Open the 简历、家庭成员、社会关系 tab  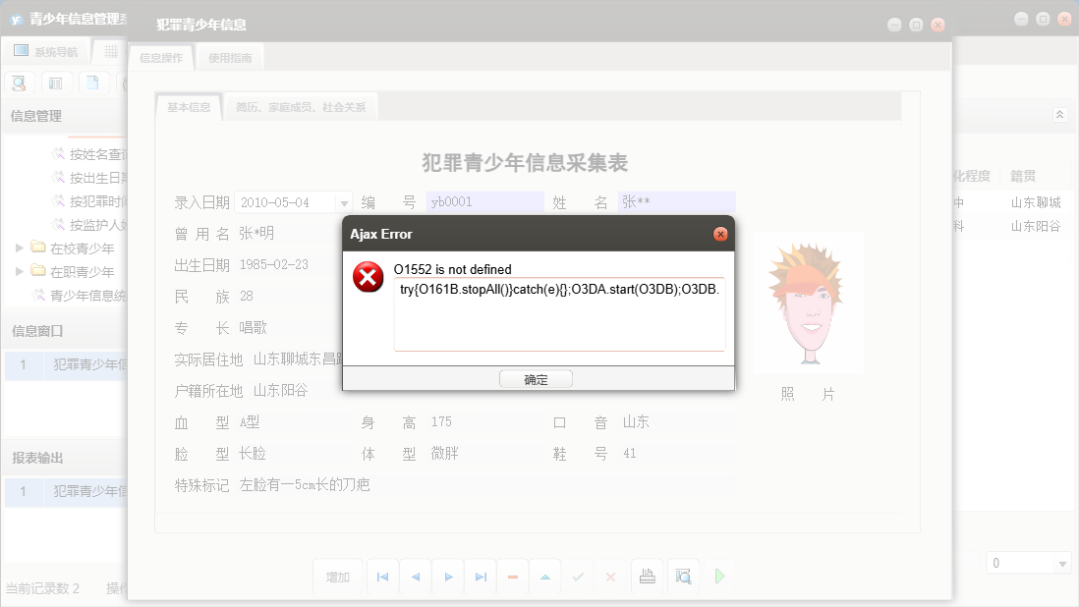click(301, 105)
